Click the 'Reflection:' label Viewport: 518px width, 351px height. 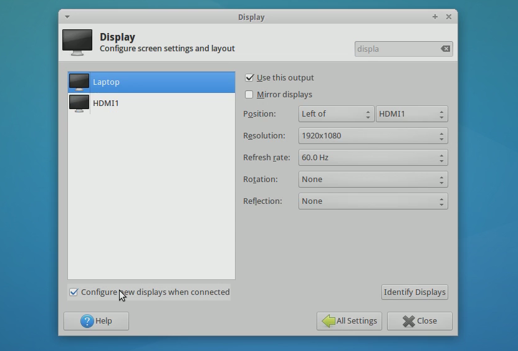point(262,201)
